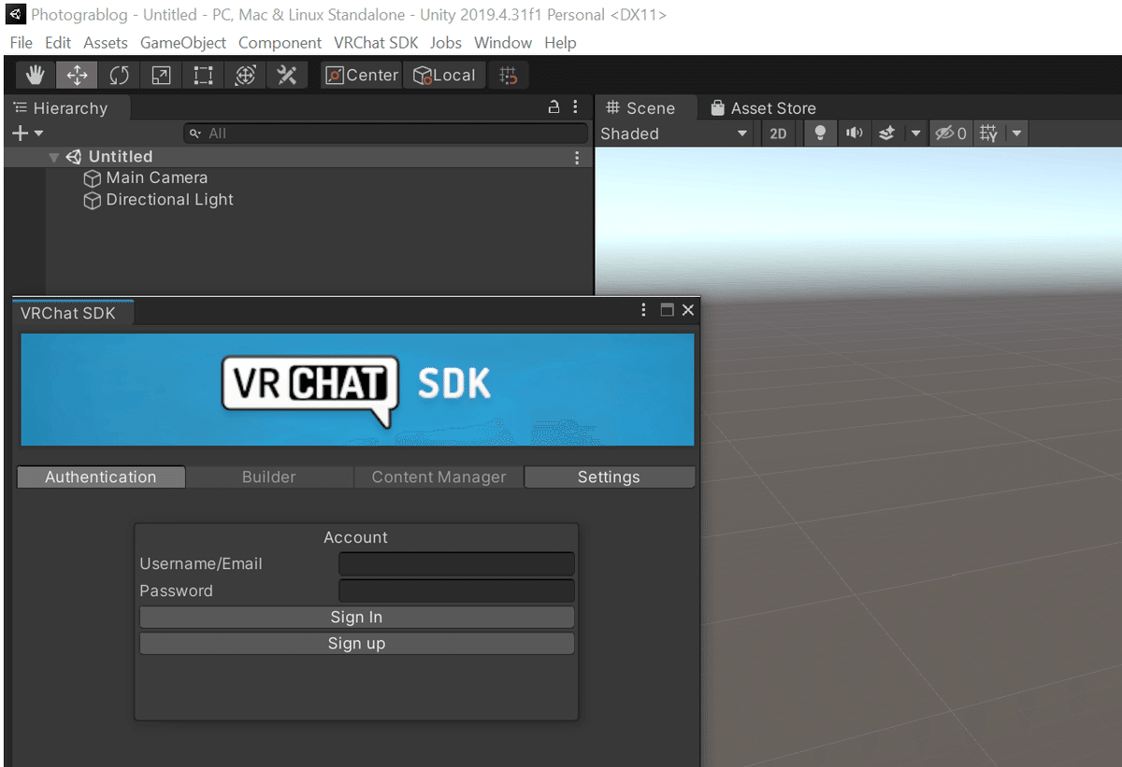The width and height of the screenshot is (1122, 767).
Task: Toggle hidden objects visibility eye icon
Action: (x=951, y=134)
